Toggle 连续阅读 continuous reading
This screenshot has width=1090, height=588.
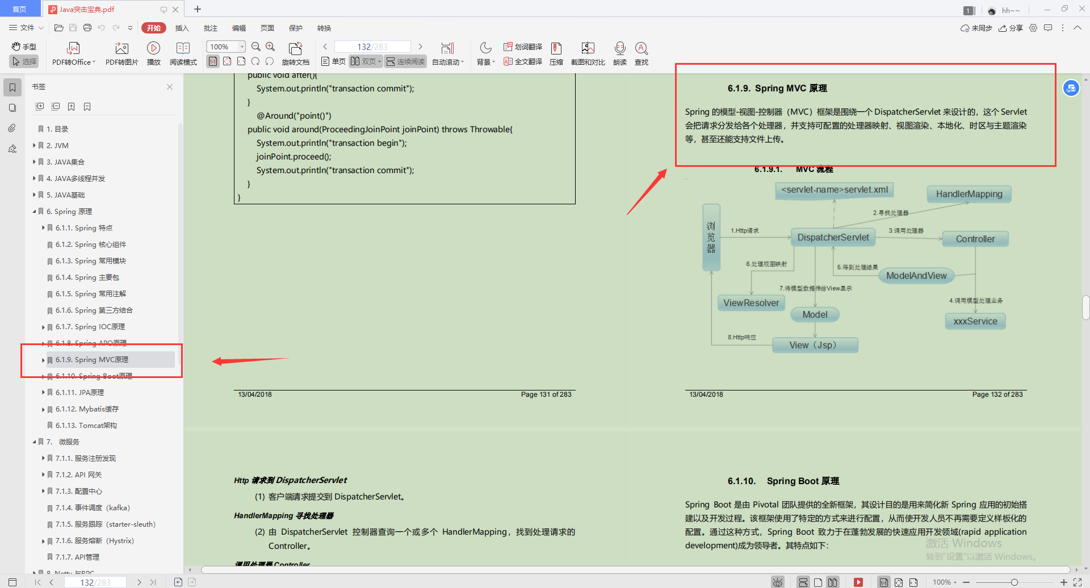(405, 61)
